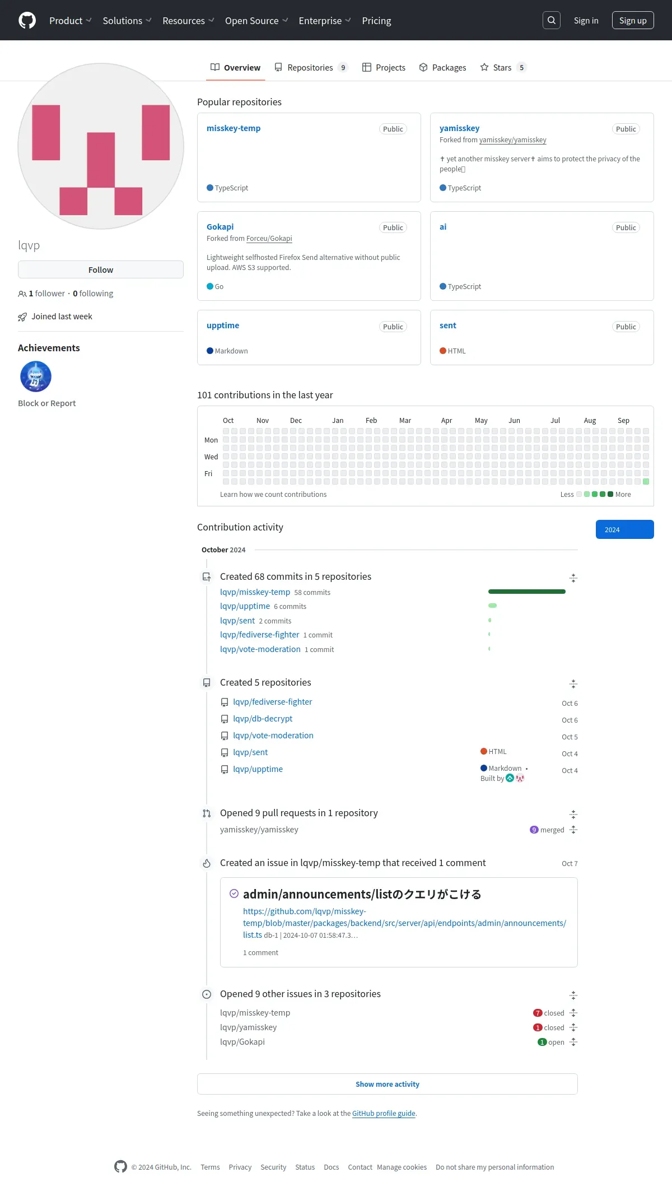This screenshot has height=1196, width=672.
Task: Click Block or Report link
Action: pos(46,403)
